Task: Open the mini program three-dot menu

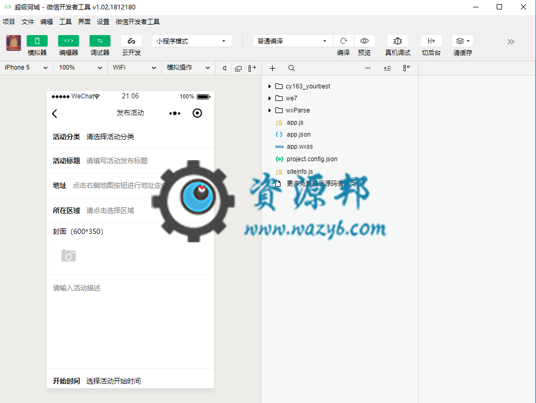Action: 175,113
